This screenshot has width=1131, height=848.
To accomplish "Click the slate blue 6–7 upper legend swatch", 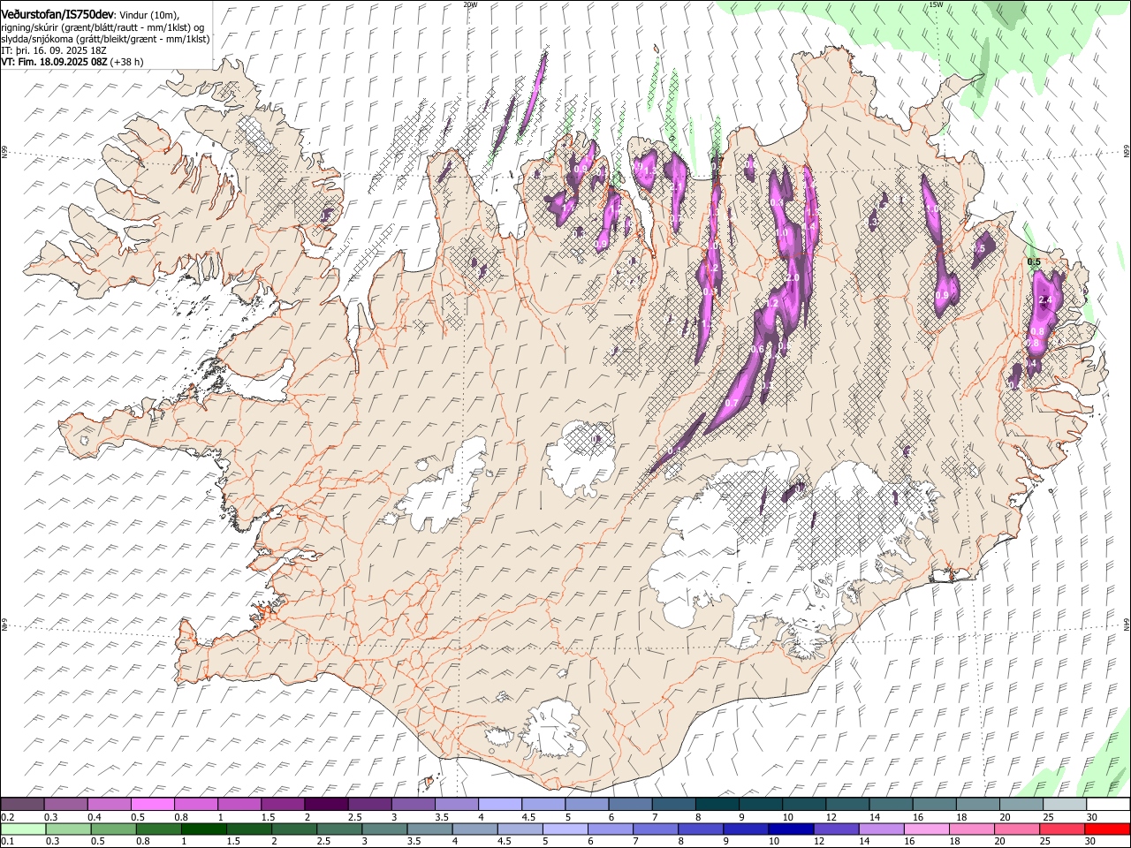I will click(x=631, y=805).
